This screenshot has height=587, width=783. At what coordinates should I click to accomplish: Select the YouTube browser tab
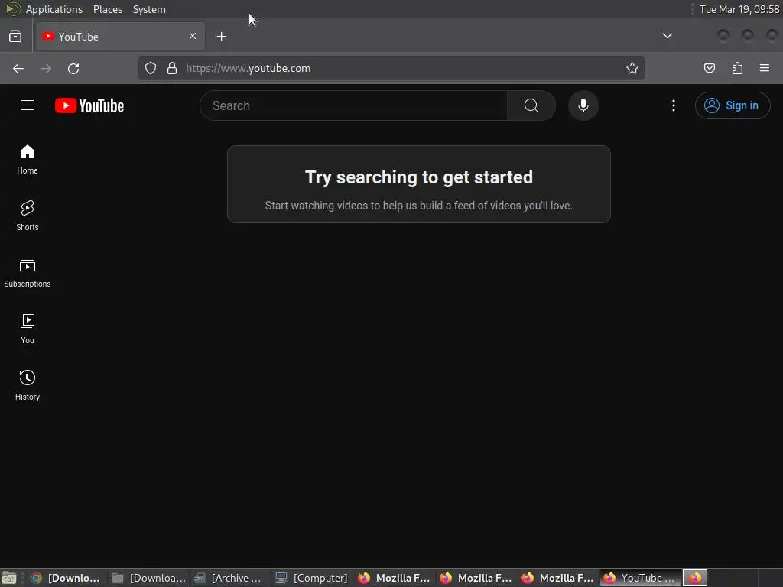coord(120,37)
